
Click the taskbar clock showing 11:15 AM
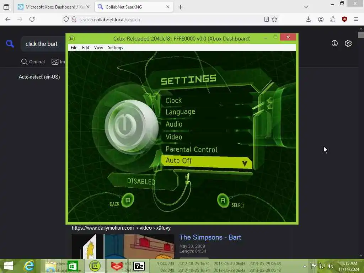tap(348, 266)
